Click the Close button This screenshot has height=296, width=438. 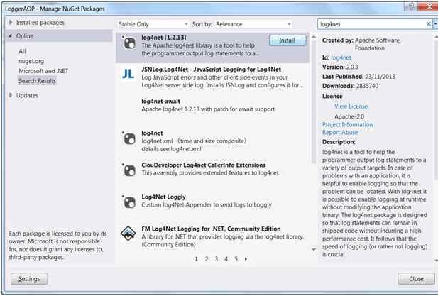[416, 279]
